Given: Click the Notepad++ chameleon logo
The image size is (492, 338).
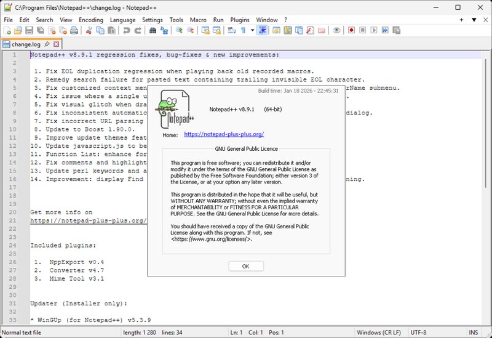Looking at the screenshot, I should (x=174, y=109).
